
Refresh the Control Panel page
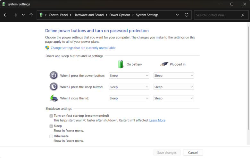(187, 15)
